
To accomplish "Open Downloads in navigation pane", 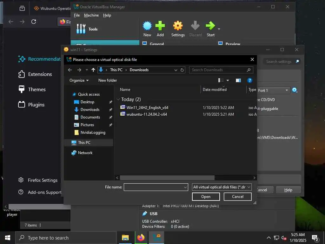I will tap(90, 110).
